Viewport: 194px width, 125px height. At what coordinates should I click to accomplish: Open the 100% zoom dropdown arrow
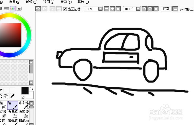[x=100, y=9]
